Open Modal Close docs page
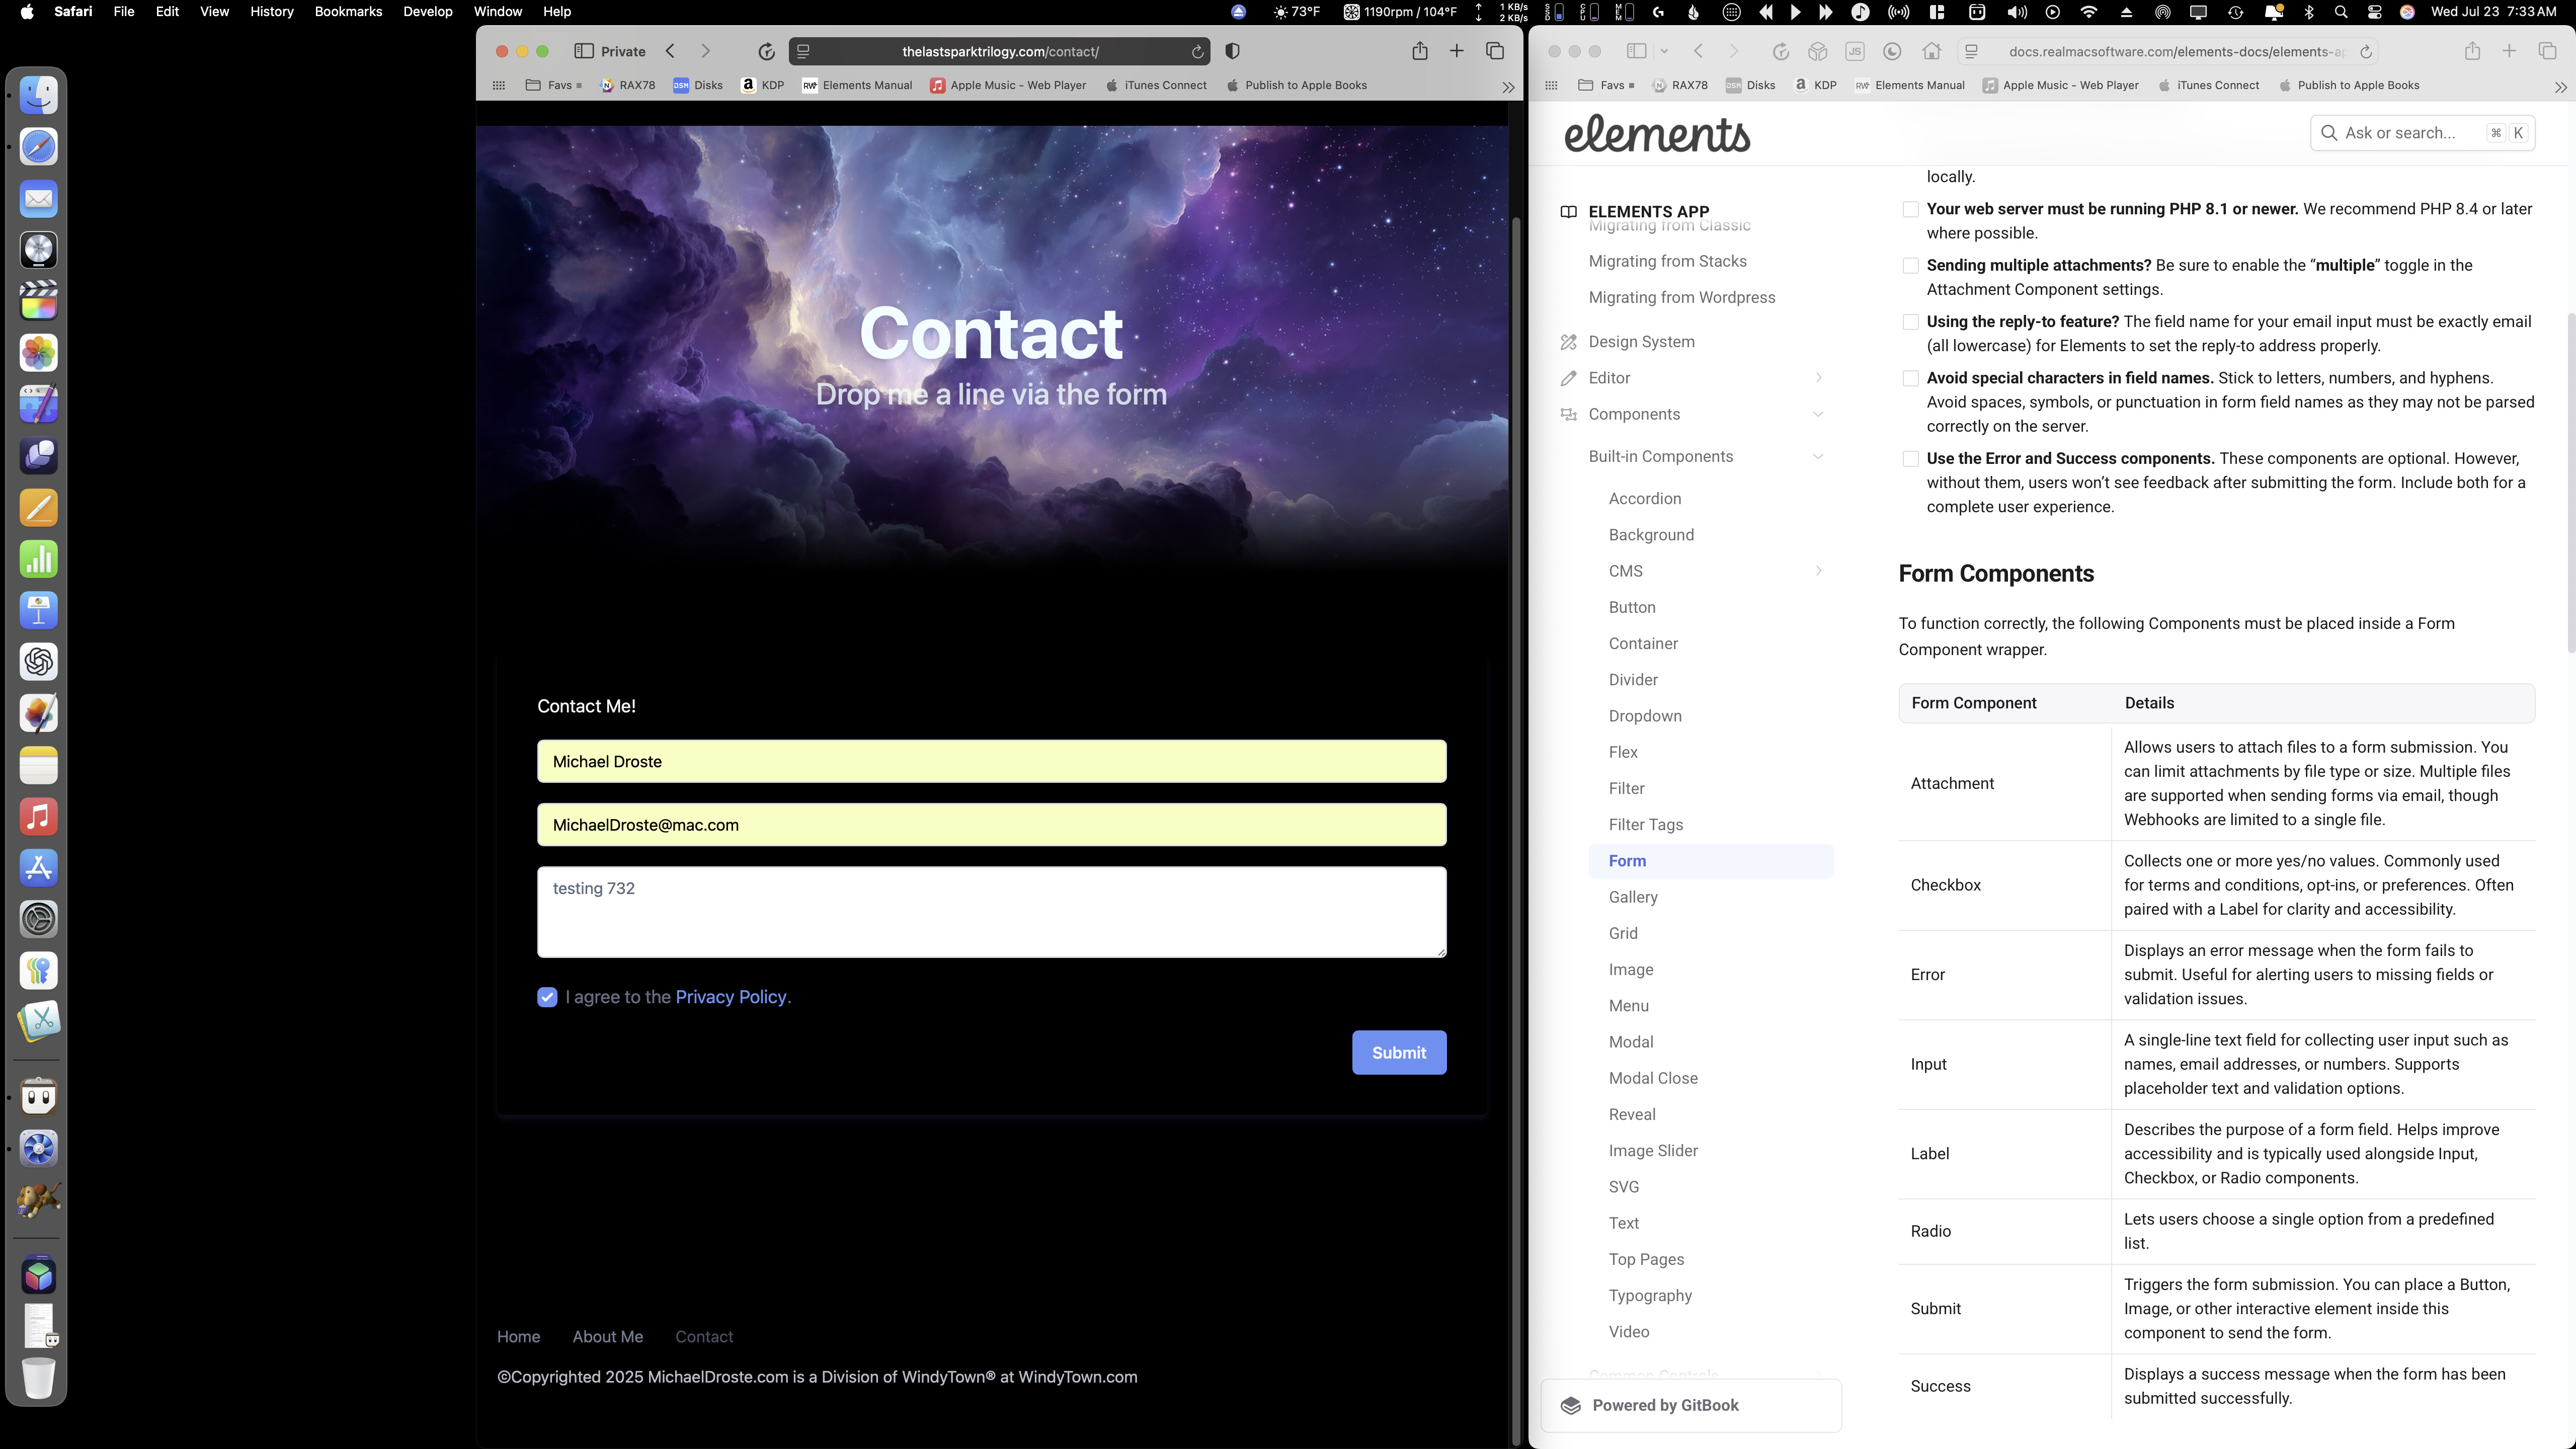The width and height of the screenshot is (2576, 1449). [x=1652, y=1078]
